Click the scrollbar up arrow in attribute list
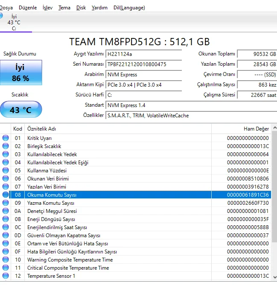The width and height of the screenshot is (277, 285). click(x=274, y=128)
